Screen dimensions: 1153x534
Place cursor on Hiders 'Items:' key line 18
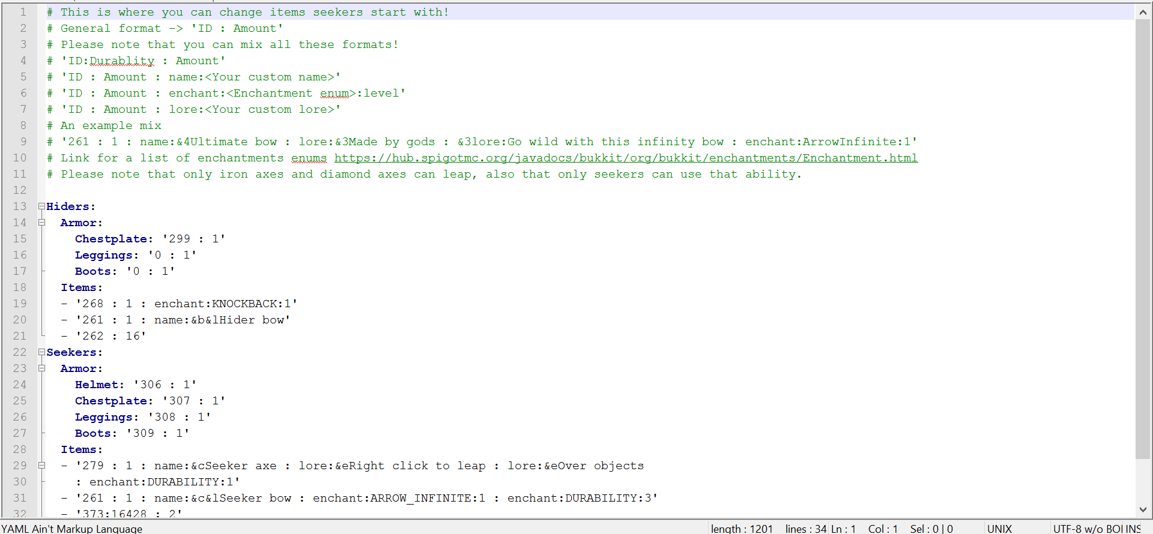pos(81,287)
